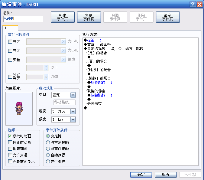Check the 在最前面显示 option

pos(10,162)
